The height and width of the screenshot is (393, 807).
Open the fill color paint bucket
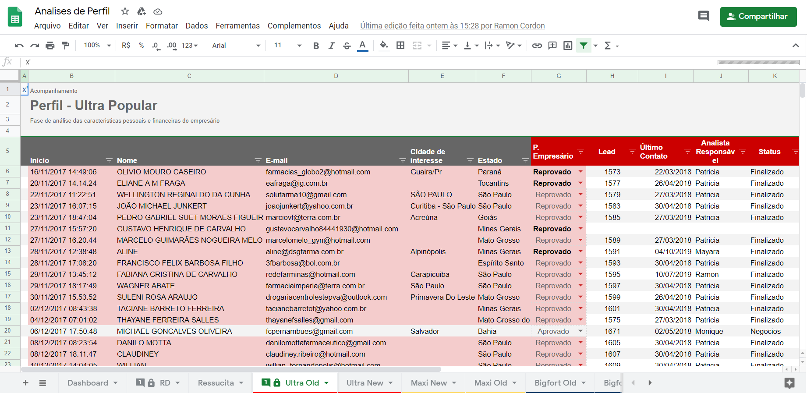[x=384, y=46]
